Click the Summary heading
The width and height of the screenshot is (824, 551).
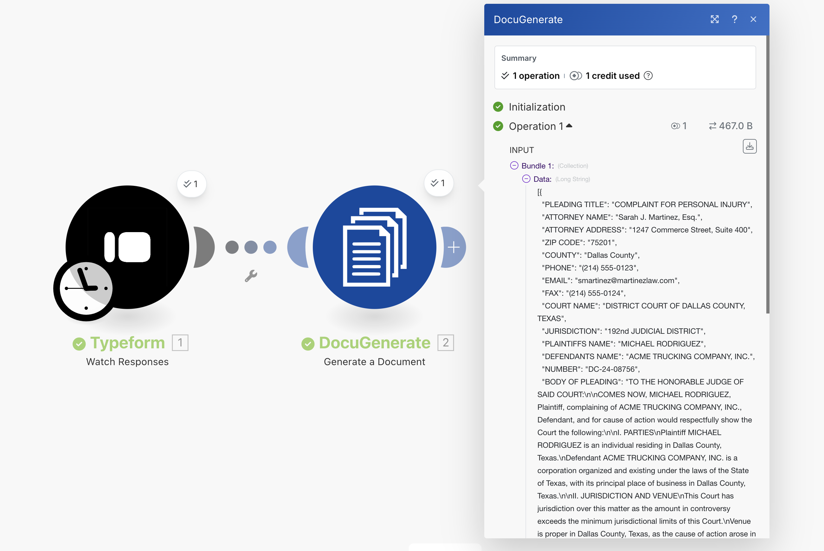click(519, 58)
